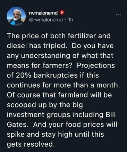This screenshot has height=152, width=127.
Task: Click the line 'continues for more than a month.'
Action: 63,85
